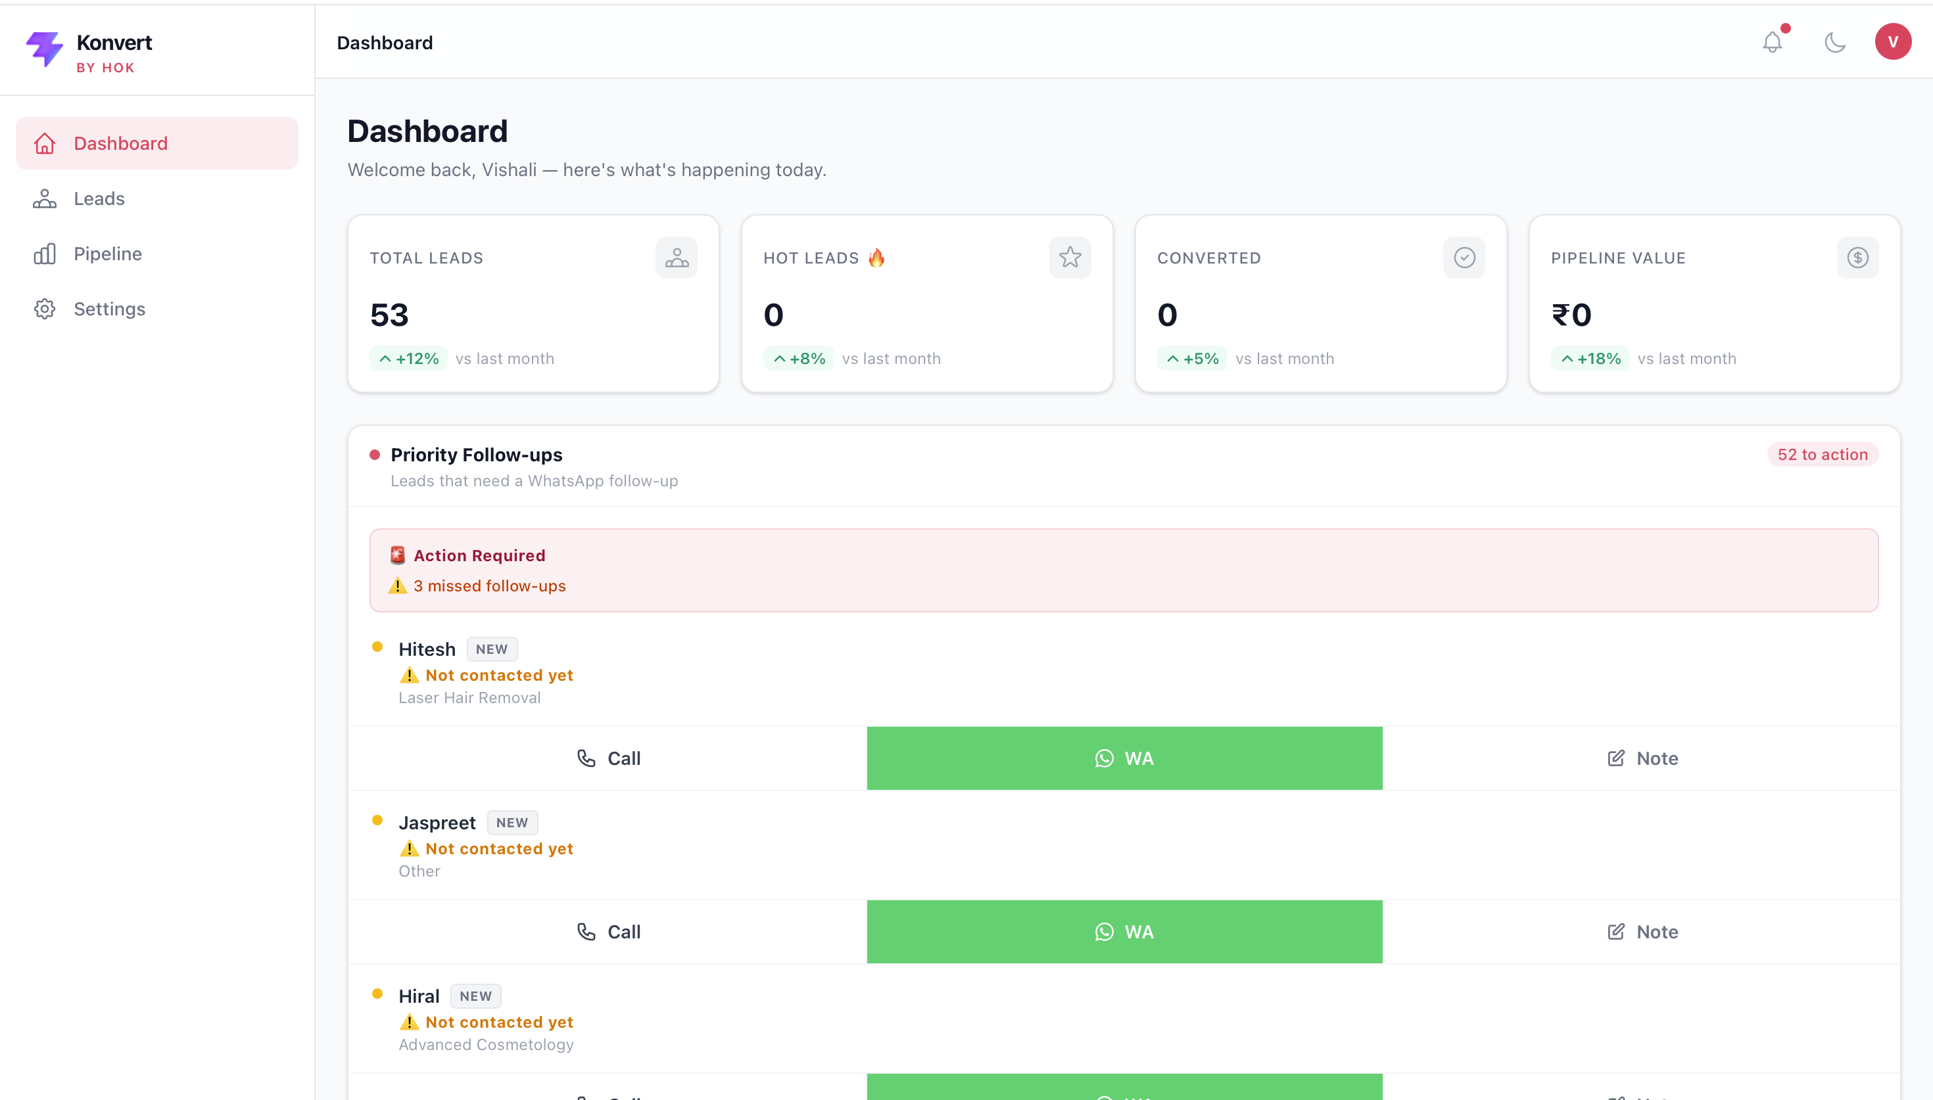Screen dimensions: 1933x1100
Task: Click the Dashboard home icon in sidebar
Action: [45, 143]
